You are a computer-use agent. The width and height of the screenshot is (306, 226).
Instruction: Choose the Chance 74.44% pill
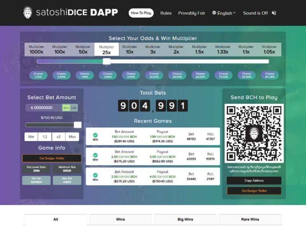[x=223, y=75]
